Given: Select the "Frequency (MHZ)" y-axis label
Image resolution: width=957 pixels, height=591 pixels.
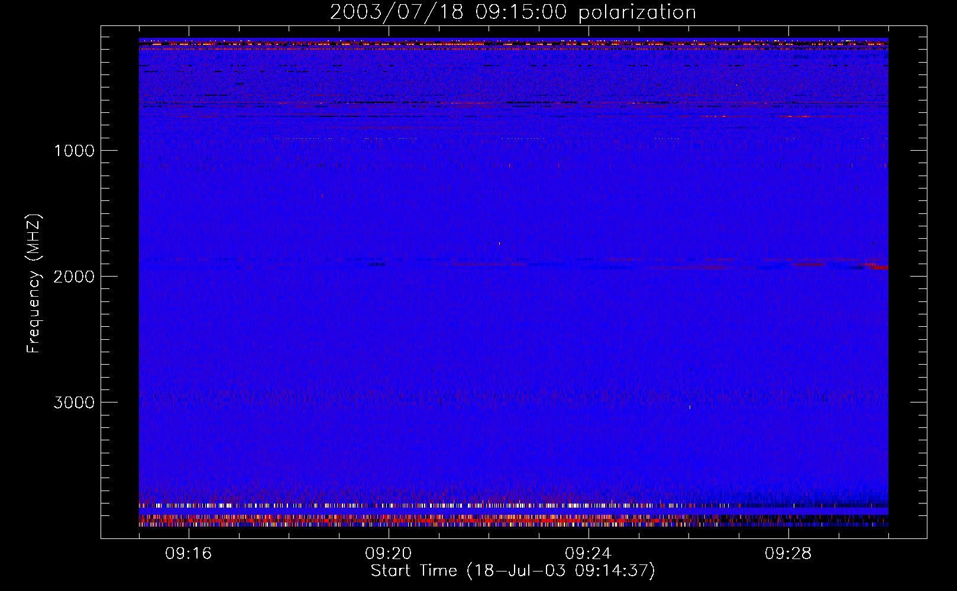Looking at the screenshot, I should coord(34,284).
